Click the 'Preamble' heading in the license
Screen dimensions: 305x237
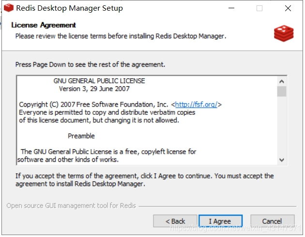tap(81, 136)
